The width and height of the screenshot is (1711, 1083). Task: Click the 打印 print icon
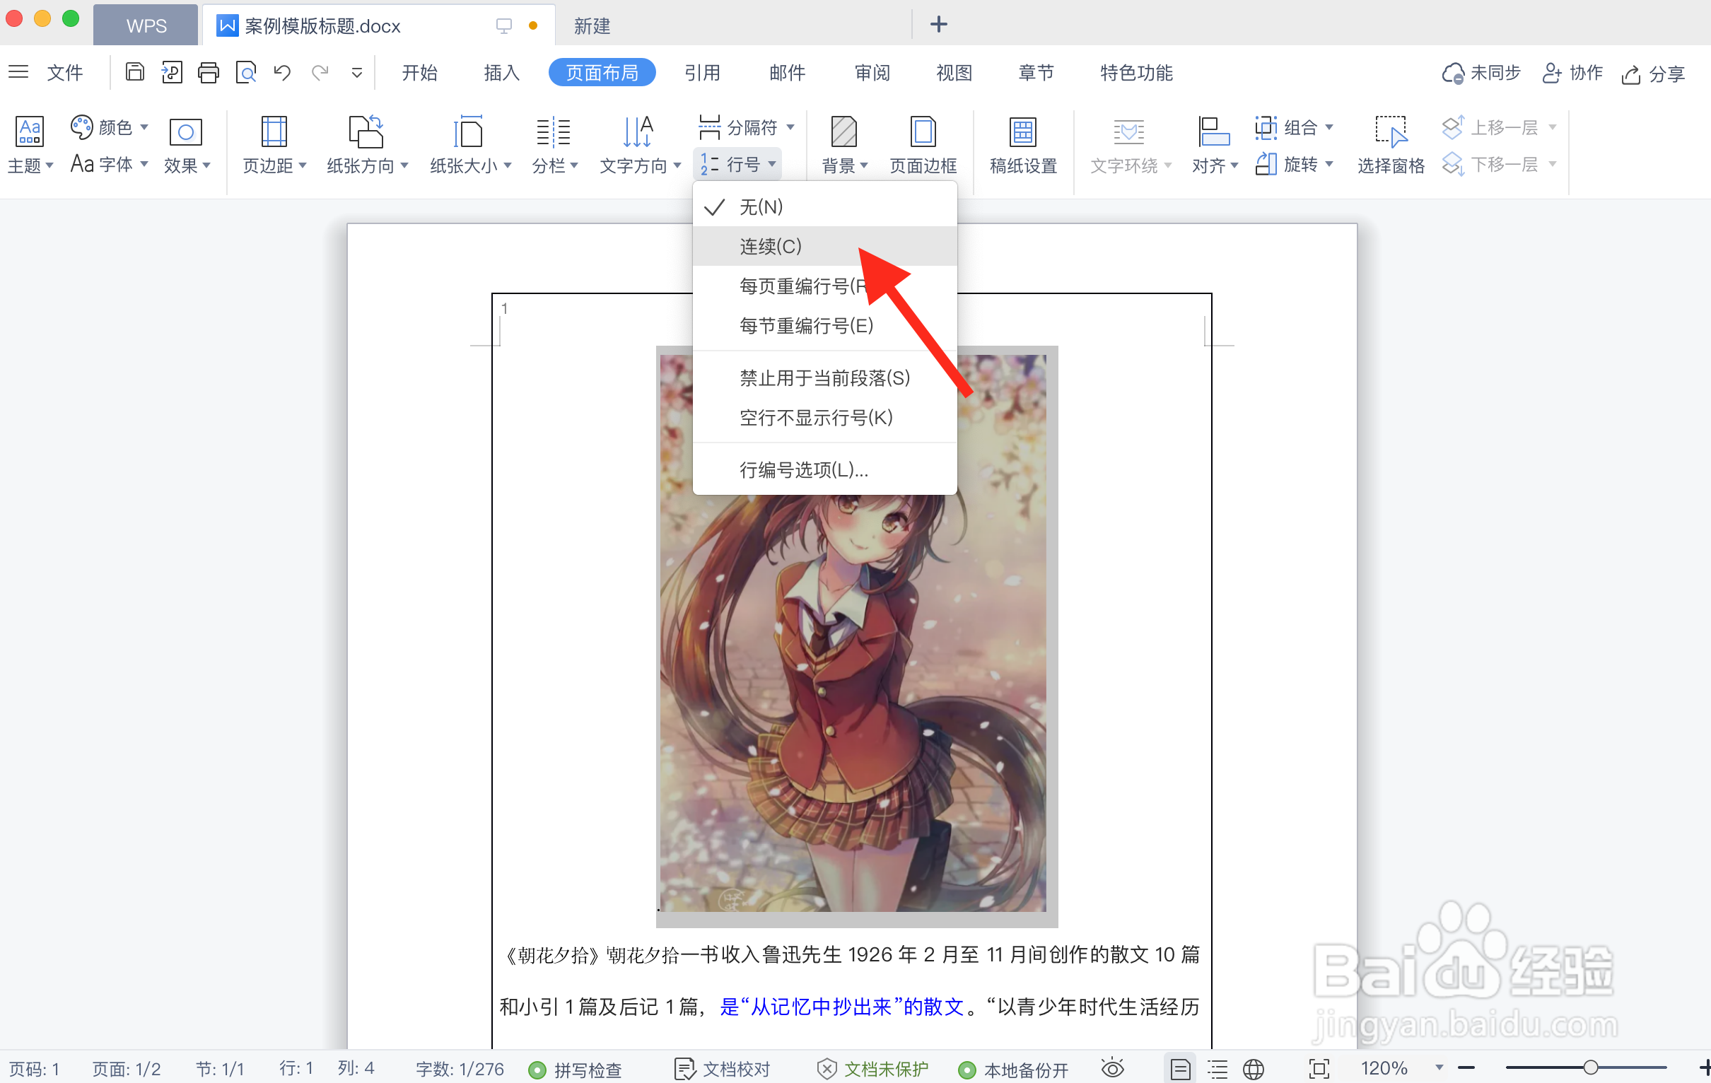point(208,72)
